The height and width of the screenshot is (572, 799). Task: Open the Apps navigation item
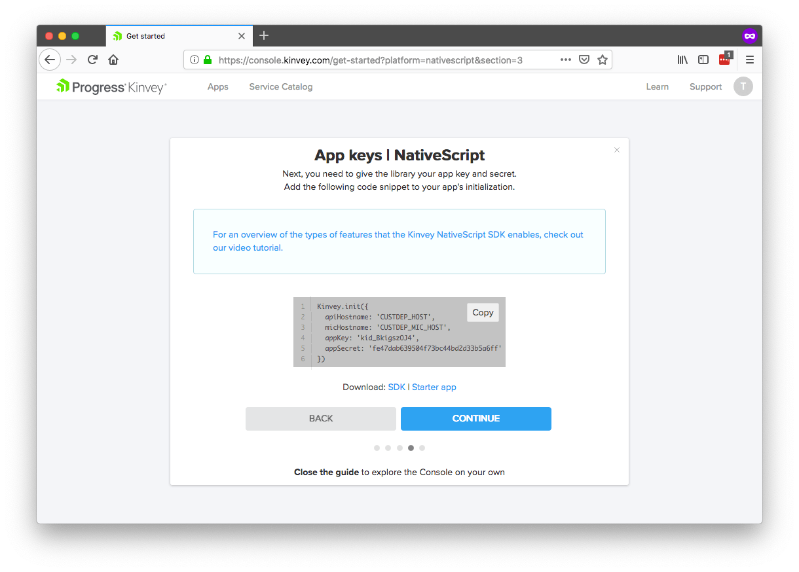click(217, 86)
